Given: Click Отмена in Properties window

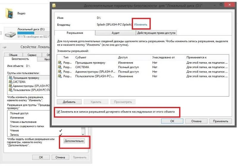Looking at the screenshot, I should click(60, 157).
